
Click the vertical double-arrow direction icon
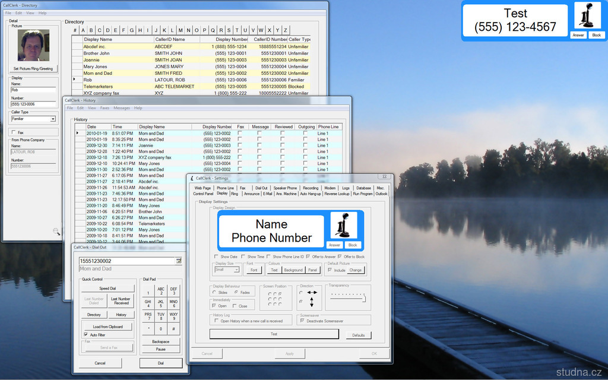312,302
